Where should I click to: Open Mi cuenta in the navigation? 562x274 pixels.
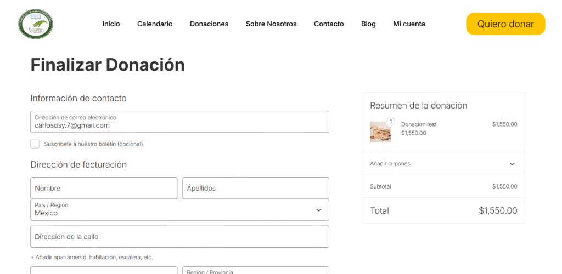coord(409,24)
